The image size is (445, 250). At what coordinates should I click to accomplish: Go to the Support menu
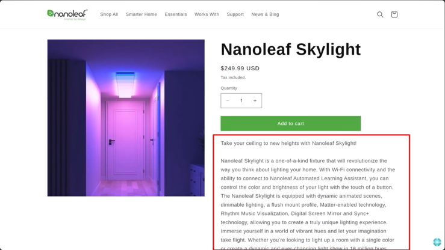point(235,14)
